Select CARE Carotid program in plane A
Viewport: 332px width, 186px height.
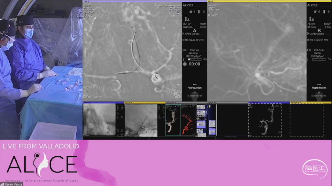[x=192, y=34]
